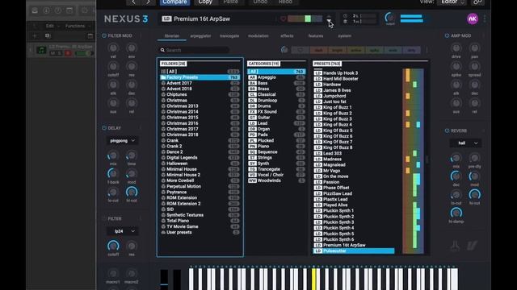Open the FILTER MOD section options dots
This screenshot has height=290, width=517.
141,35
